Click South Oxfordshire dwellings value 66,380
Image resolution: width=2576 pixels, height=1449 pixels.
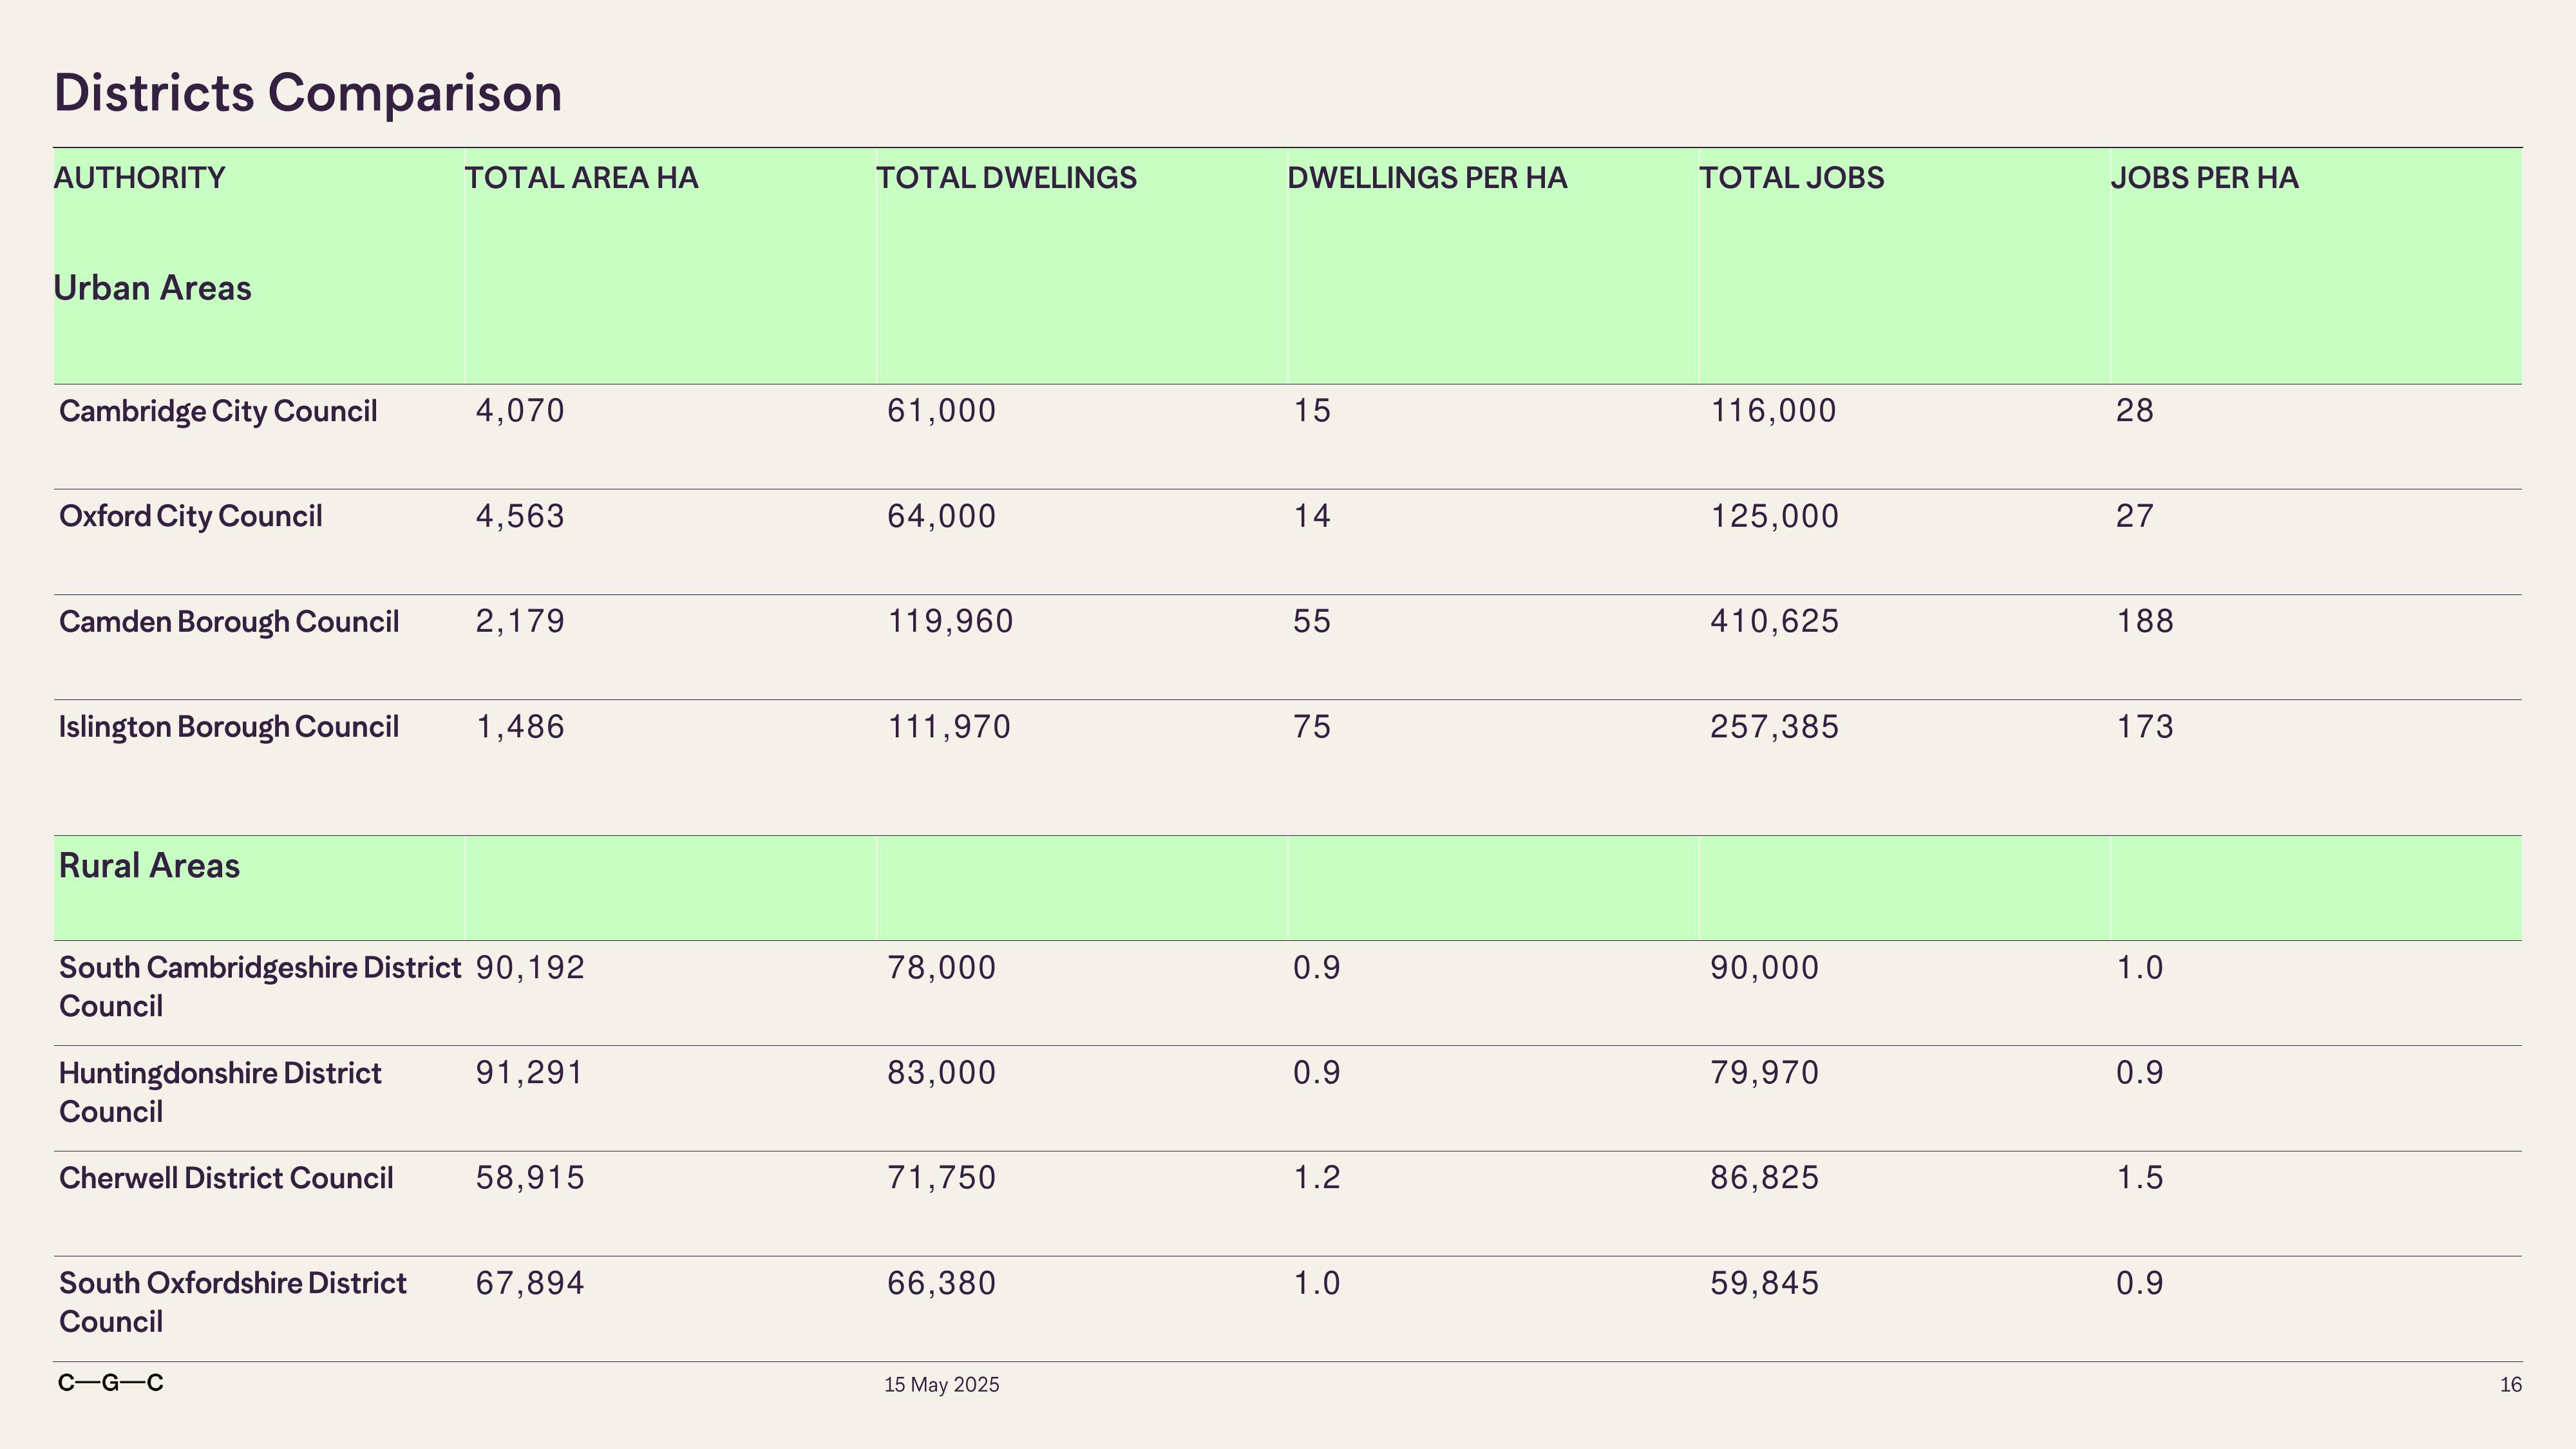(x=942, y=1283)
